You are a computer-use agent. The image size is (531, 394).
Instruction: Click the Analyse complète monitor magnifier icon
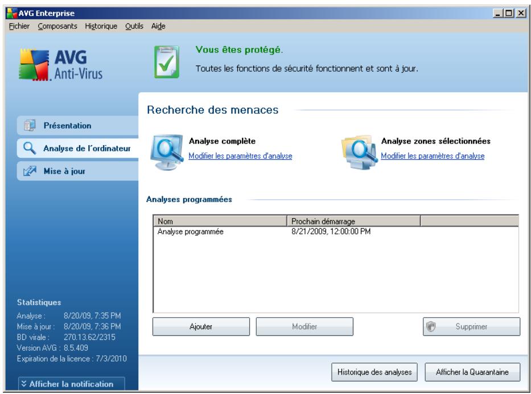167,152
